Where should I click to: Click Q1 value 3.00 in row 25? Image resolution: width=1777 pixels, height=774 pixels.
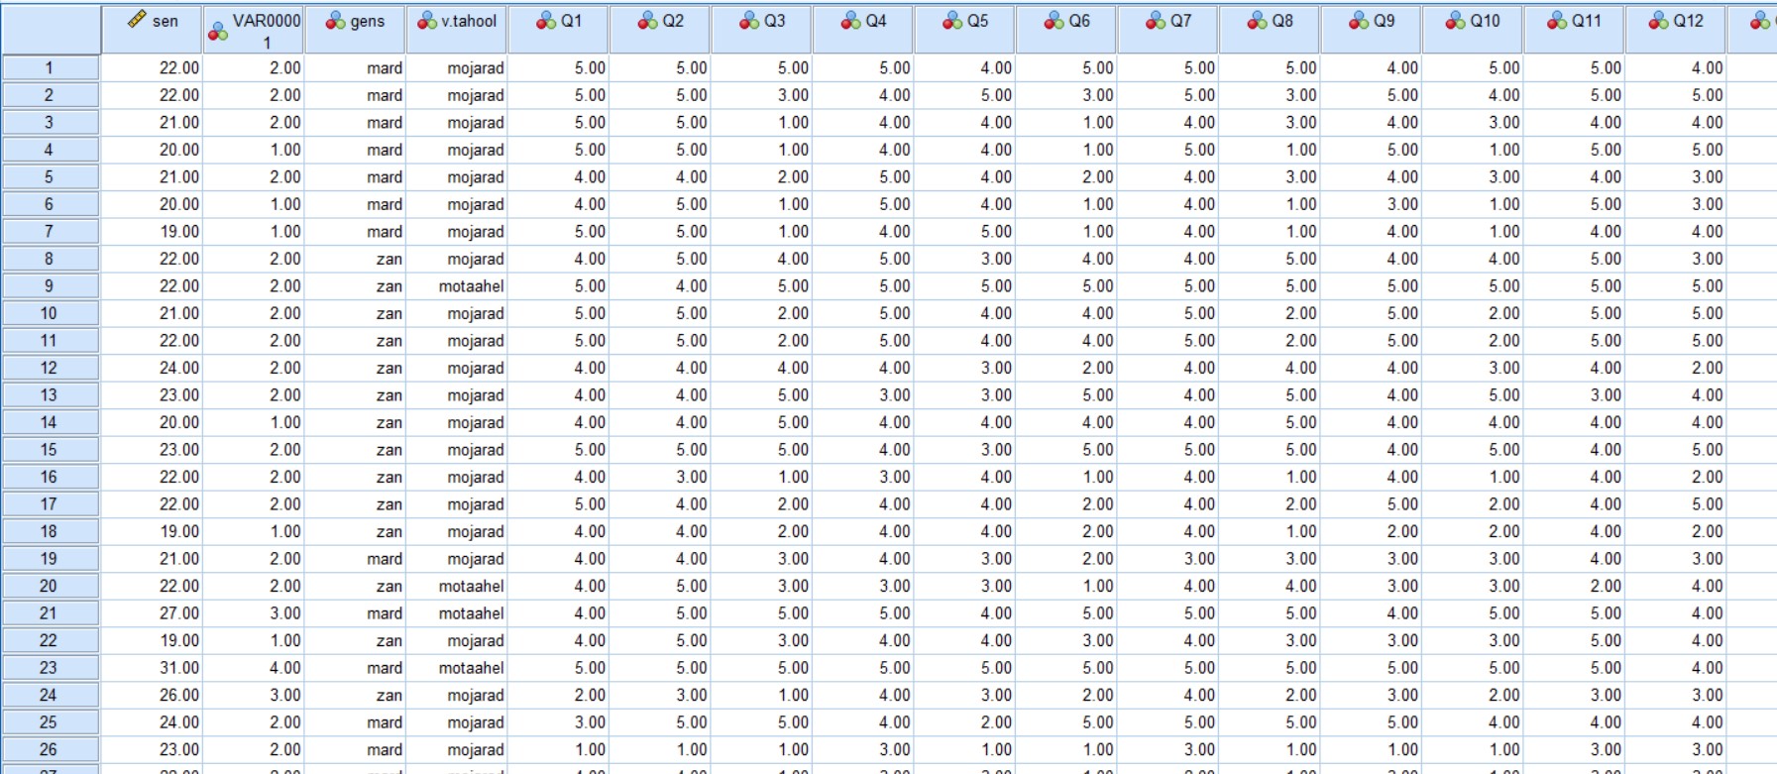(x=590, y=722)
